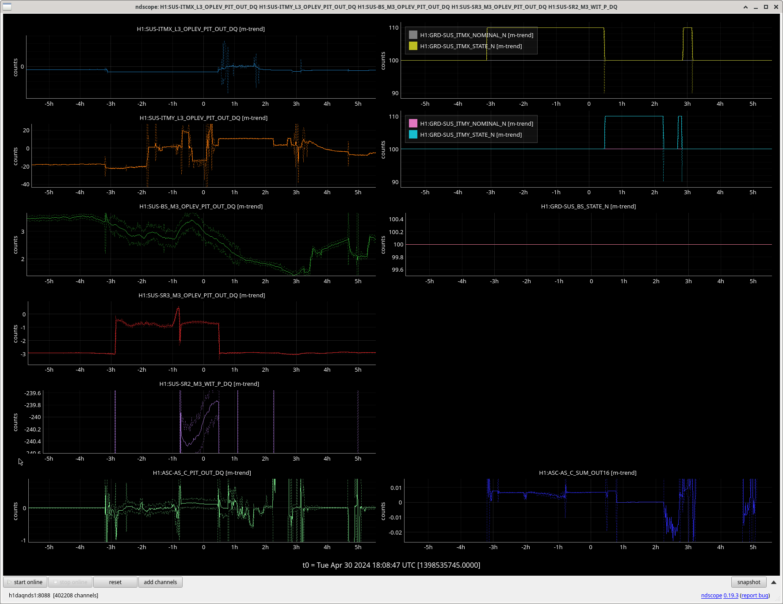Click the gray ITMX_NOMINAL_N legend swatch

413,35
